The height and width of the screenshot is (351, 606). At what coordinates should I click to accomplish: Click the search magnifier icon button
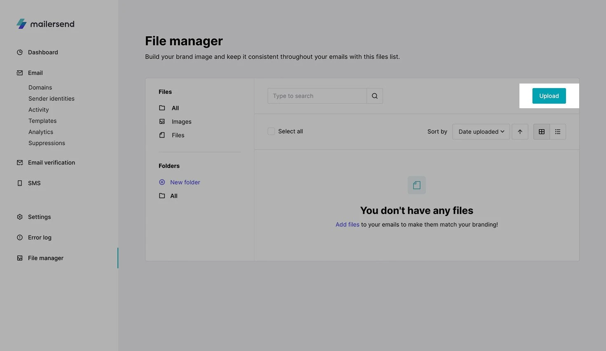point(374,96)
